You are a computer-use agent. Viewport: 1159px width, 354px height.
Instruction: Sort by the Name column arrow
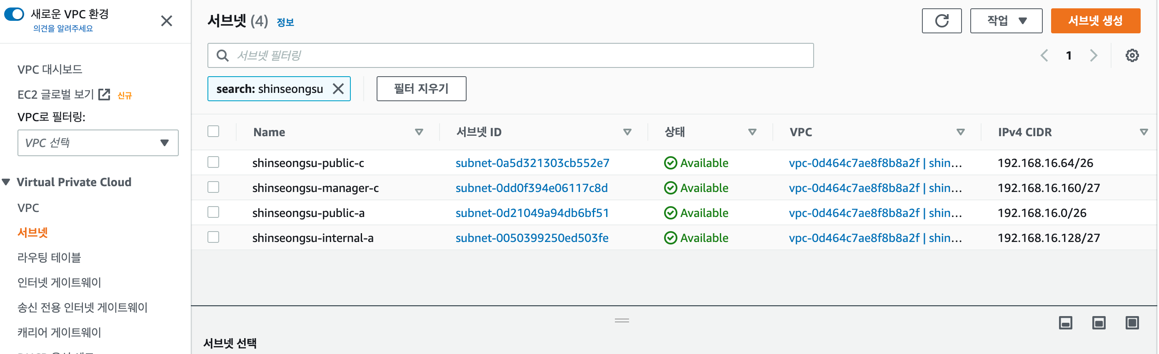419,132
